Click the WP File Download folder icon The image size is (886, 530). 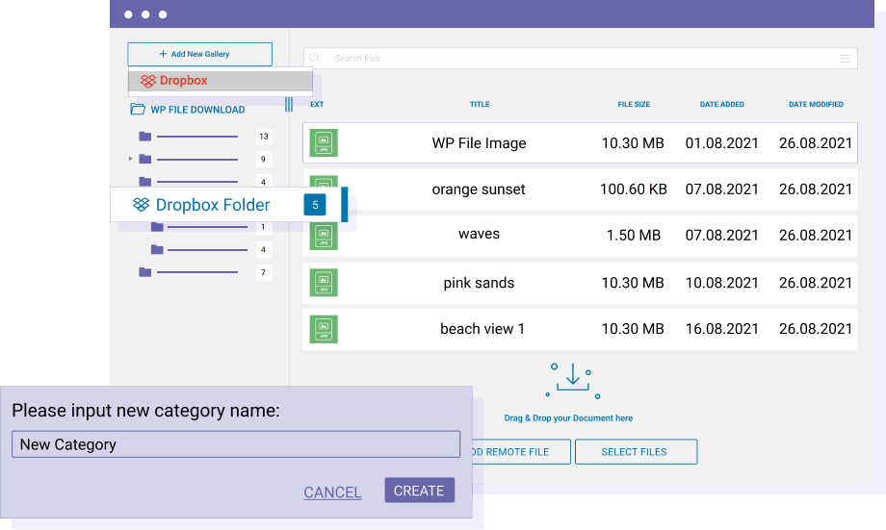pos(138,110)
